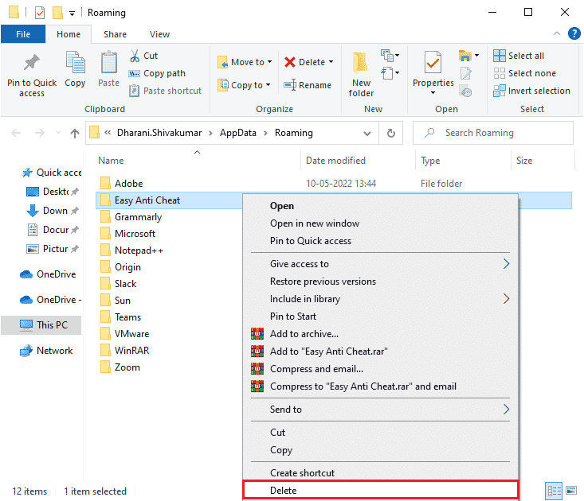
Task: Open Help with the blue question icon
Action: coord(574,33)
